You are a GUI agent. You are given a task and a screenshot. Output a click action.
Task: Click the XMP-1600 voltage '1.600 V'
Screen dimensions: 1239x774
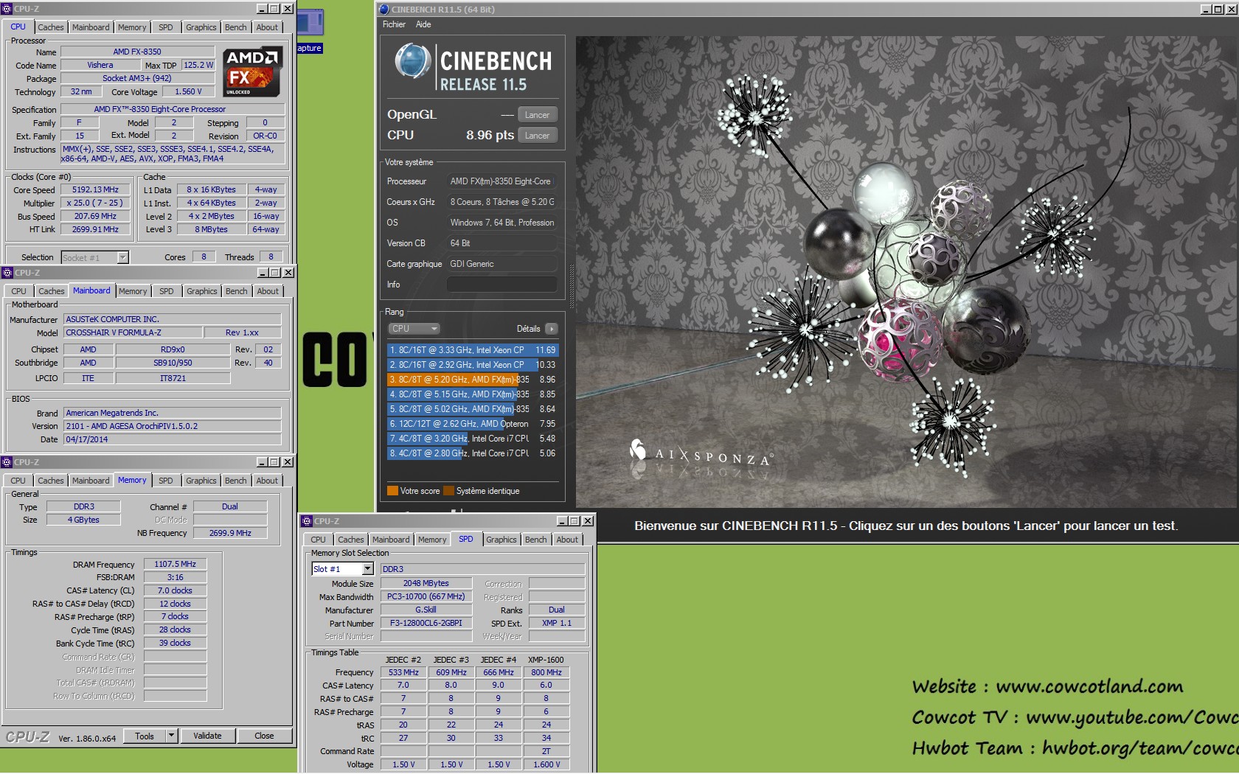tap(546, 764)
